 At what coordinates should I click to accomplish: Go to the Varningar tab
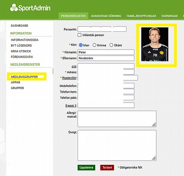(x=169, y=16)
